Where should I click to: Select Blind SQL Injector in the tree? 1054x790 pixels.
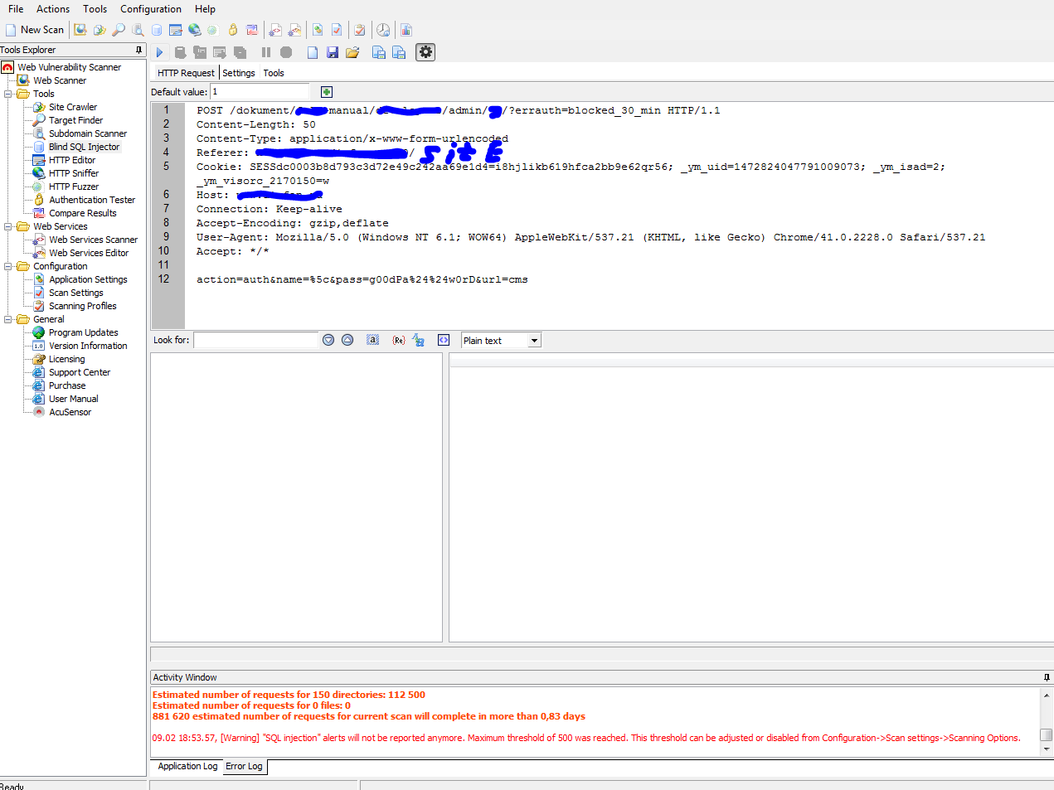(84, 147)
